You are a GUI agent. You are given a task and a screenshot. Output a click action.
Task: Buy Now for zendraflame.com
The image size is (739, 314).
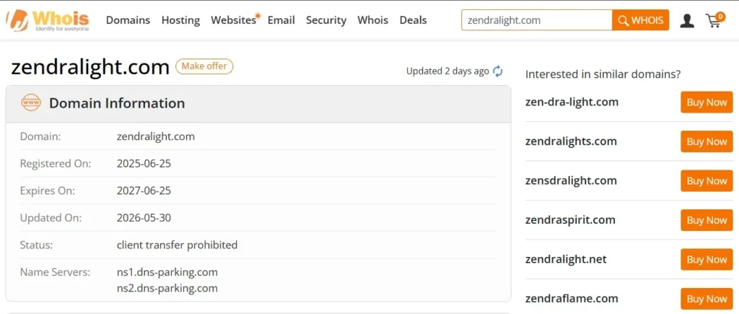coord(707,299)
